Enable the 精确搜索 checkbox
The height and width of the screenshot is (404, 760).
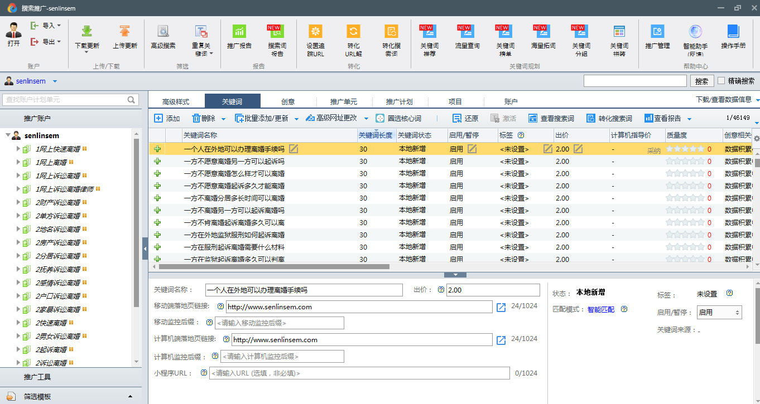(x=721, y=81)
